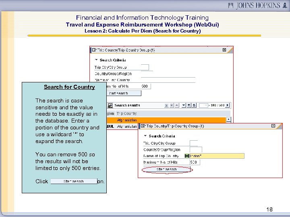Click the 500 hits field in results dialog
This screenshot has height=217, width=290.
(146, 86)
